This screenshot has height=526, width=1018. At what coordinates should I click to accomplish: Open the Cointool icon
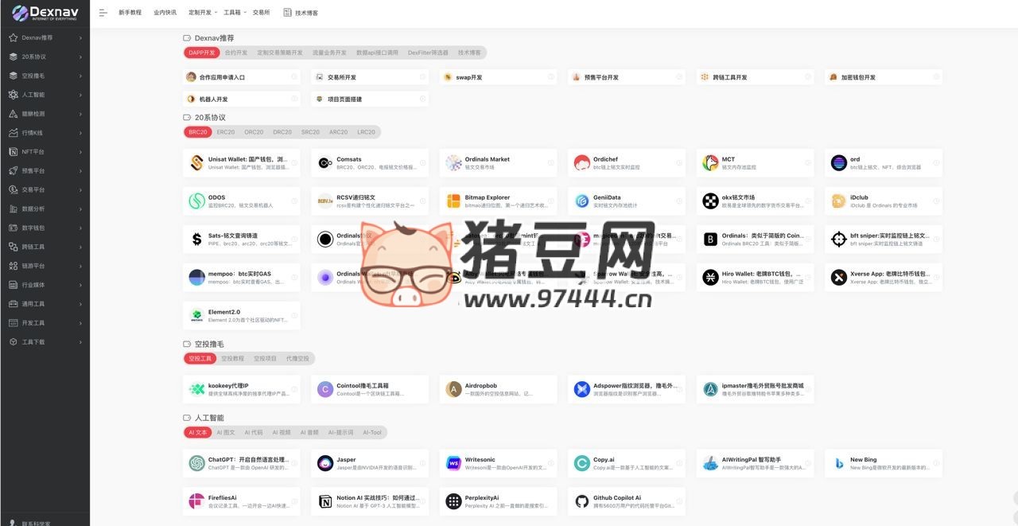coord(325,389)
